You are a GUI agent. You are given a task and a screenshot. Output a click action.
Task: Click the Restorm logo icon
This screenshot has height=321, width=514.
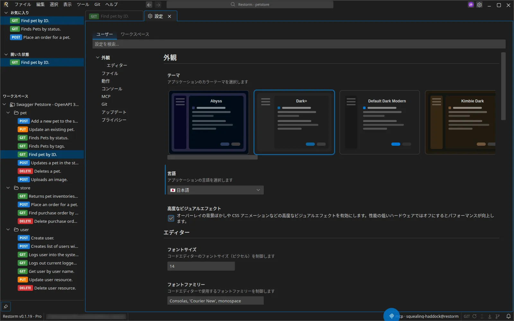[x=6, y=4]
